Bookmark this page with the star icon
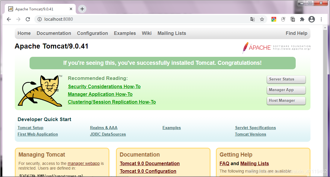The width and height of the screenshot is (330, 177). click(262, 19)
